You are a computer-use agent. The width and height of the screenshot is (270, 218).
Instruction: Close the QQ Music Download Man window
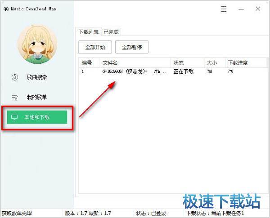click(258, 9)
